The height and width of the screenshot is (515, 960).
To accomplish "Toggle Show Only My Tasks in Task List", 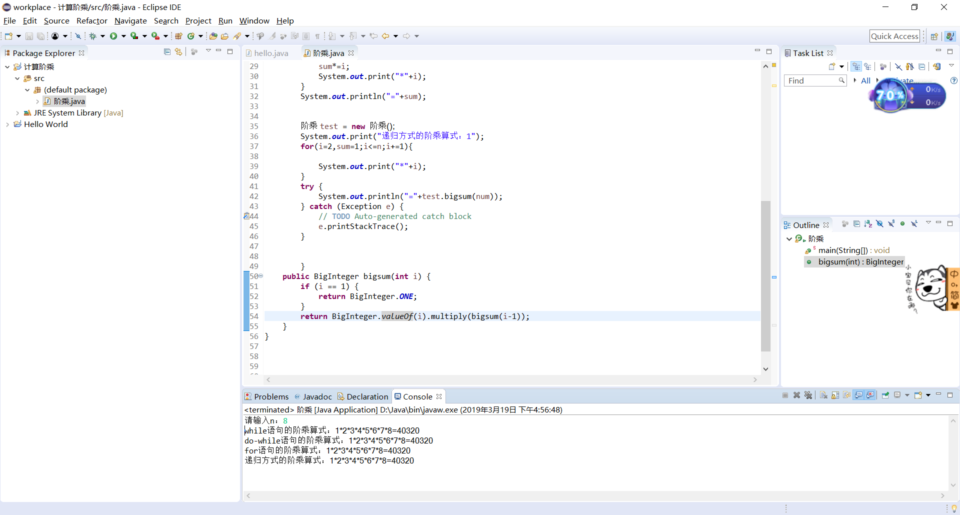I will (910, 66).
